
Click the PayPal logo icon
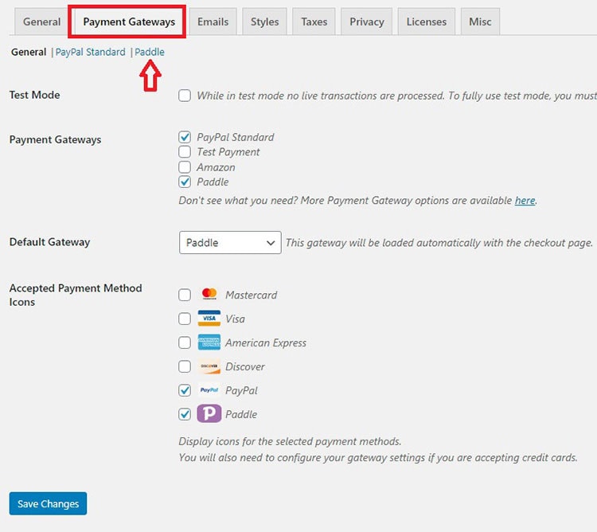(x=209, y=390)
